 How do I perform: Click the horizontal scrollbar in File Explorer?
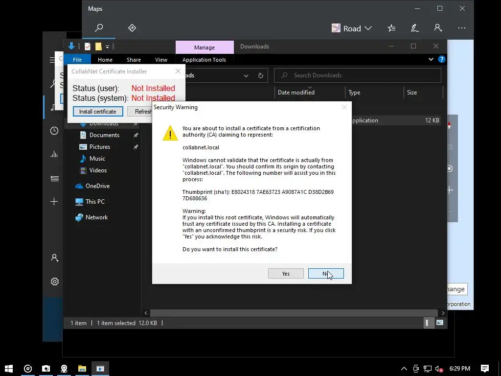[294, 313]
